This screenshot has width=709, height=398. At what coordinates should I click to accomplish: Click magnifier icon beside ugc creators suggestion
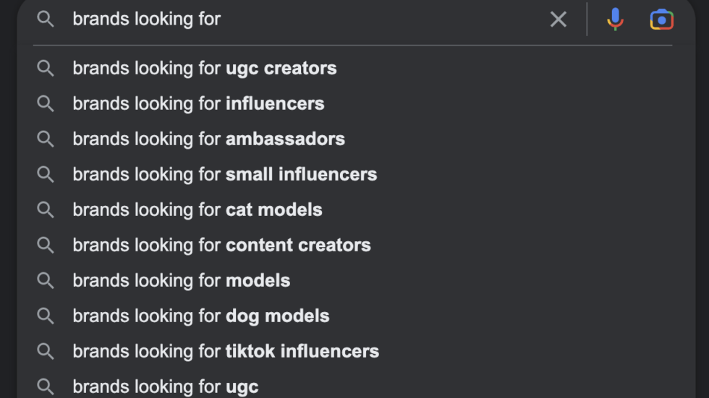[45, 69]
